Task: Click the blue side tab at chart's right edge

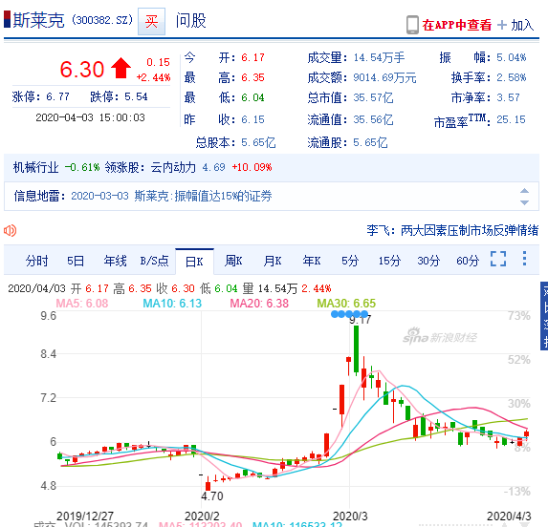Action: 544,316
